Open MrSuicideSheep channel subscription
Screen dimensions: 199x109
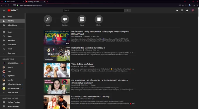[x=12, y=63]
